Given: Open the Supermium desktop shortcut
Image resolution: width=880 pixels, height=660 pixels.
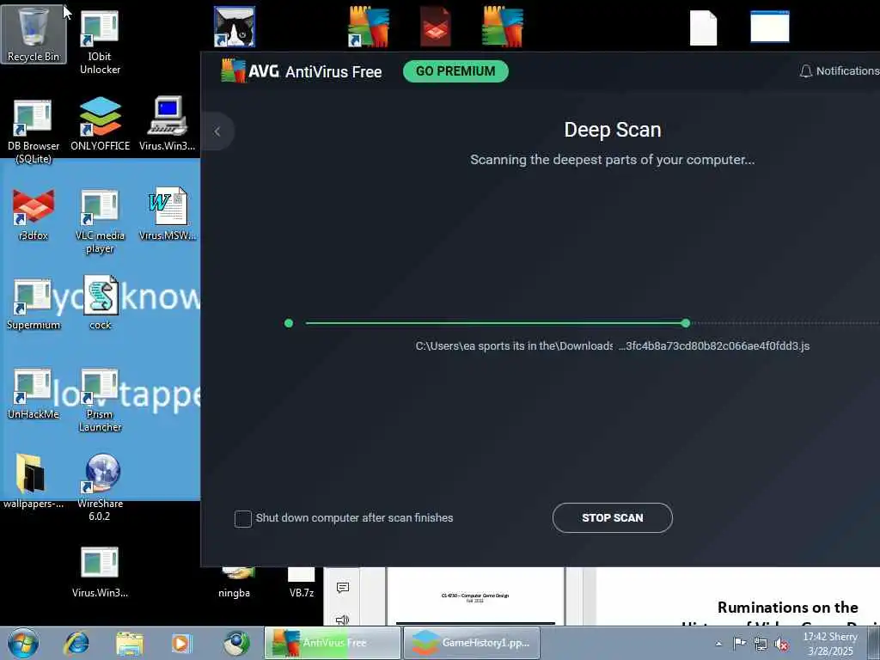Looking at the screenshot, I should [x=34, y=303].
